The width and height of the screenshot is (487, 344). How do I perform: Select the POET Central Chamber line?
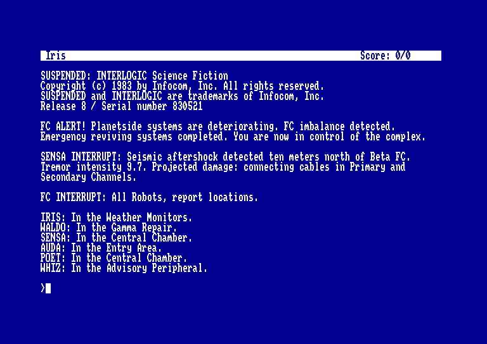click(x=114, y=257)
